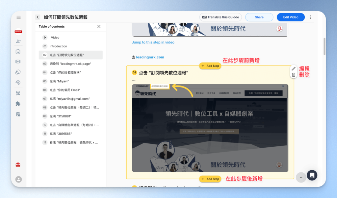Viewport: 337px width, 198px height.
Task: Open the user account avatar icon
Action: click(18, 179)
